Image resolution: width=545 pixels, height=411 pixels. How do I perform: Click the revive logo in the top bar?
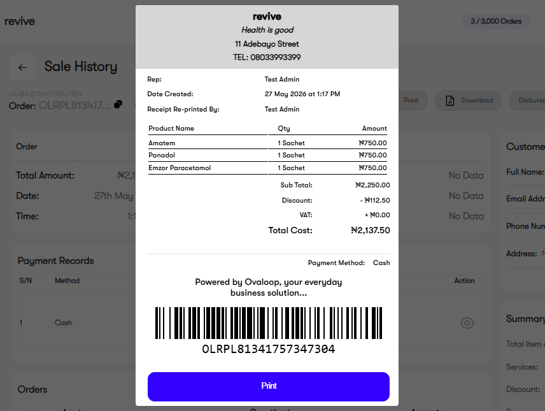tap(20, 21)
